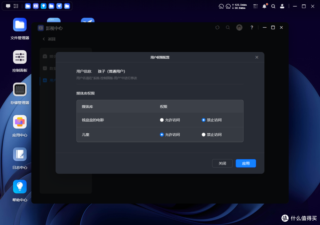Open 应用中心 desktop icon
The height and width of the screenshot is (225, 320).
point(20,122)
